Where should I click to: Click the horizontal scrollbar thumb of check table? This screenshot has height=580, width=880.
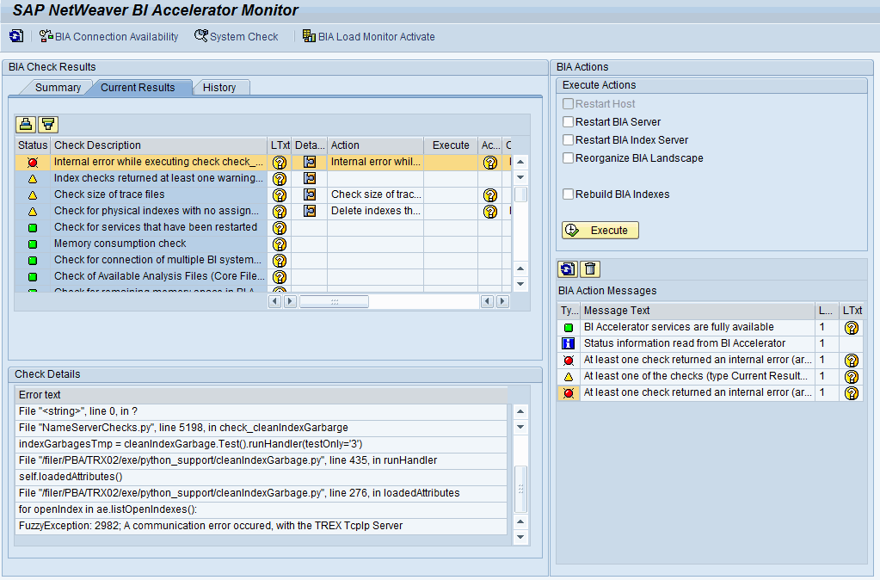coord(334,301)
